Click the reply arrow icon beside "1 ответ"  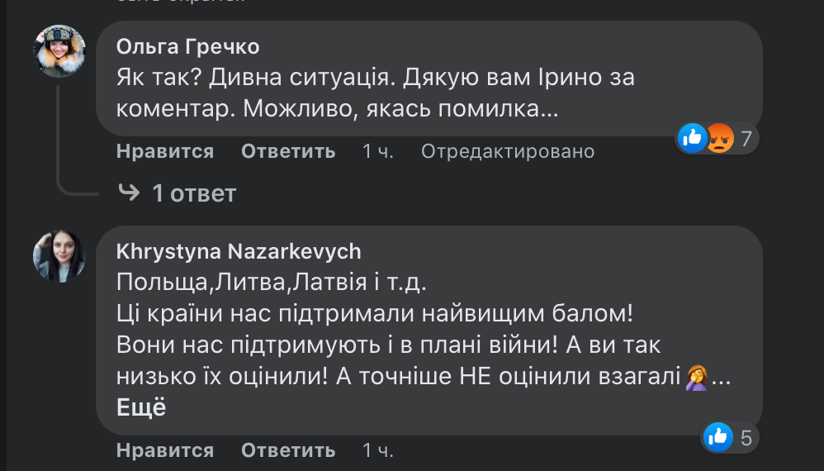click(129, 193)
